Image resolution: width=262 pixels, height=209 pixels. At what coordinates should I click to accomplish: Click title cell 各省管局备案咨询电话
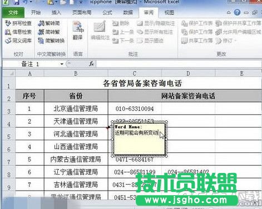point(142,84)
